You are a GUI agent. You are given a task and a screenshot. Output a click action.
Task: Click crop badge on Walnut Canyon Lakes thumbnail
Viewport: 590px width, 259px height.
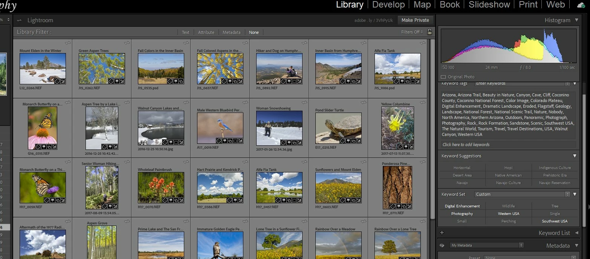point(176,142)
